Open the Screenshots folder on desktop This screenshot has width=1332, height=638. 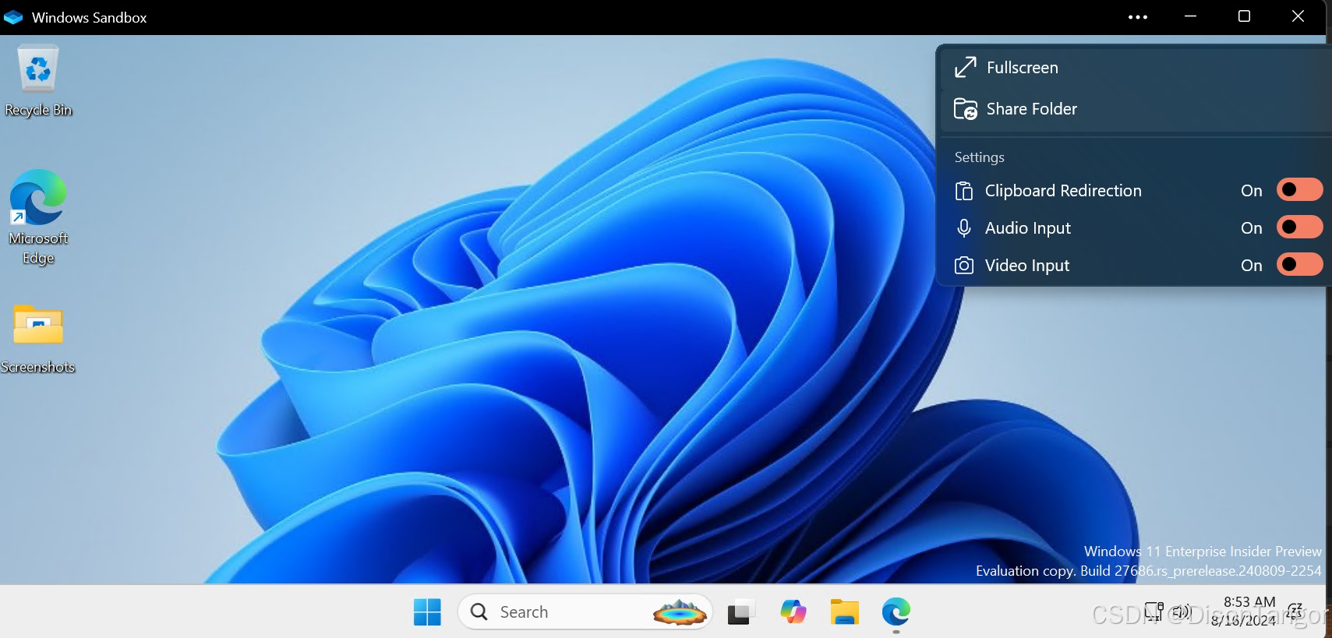tap(37, 339)
